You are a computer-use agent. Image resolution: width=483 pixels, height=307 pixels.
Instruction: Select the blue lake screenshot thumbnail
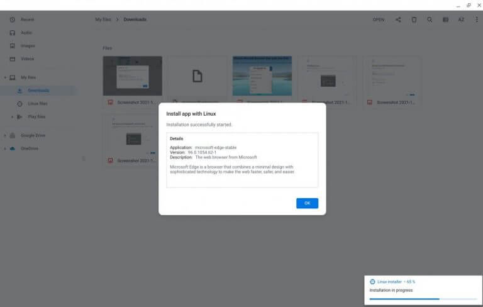(x=262, y=76)
